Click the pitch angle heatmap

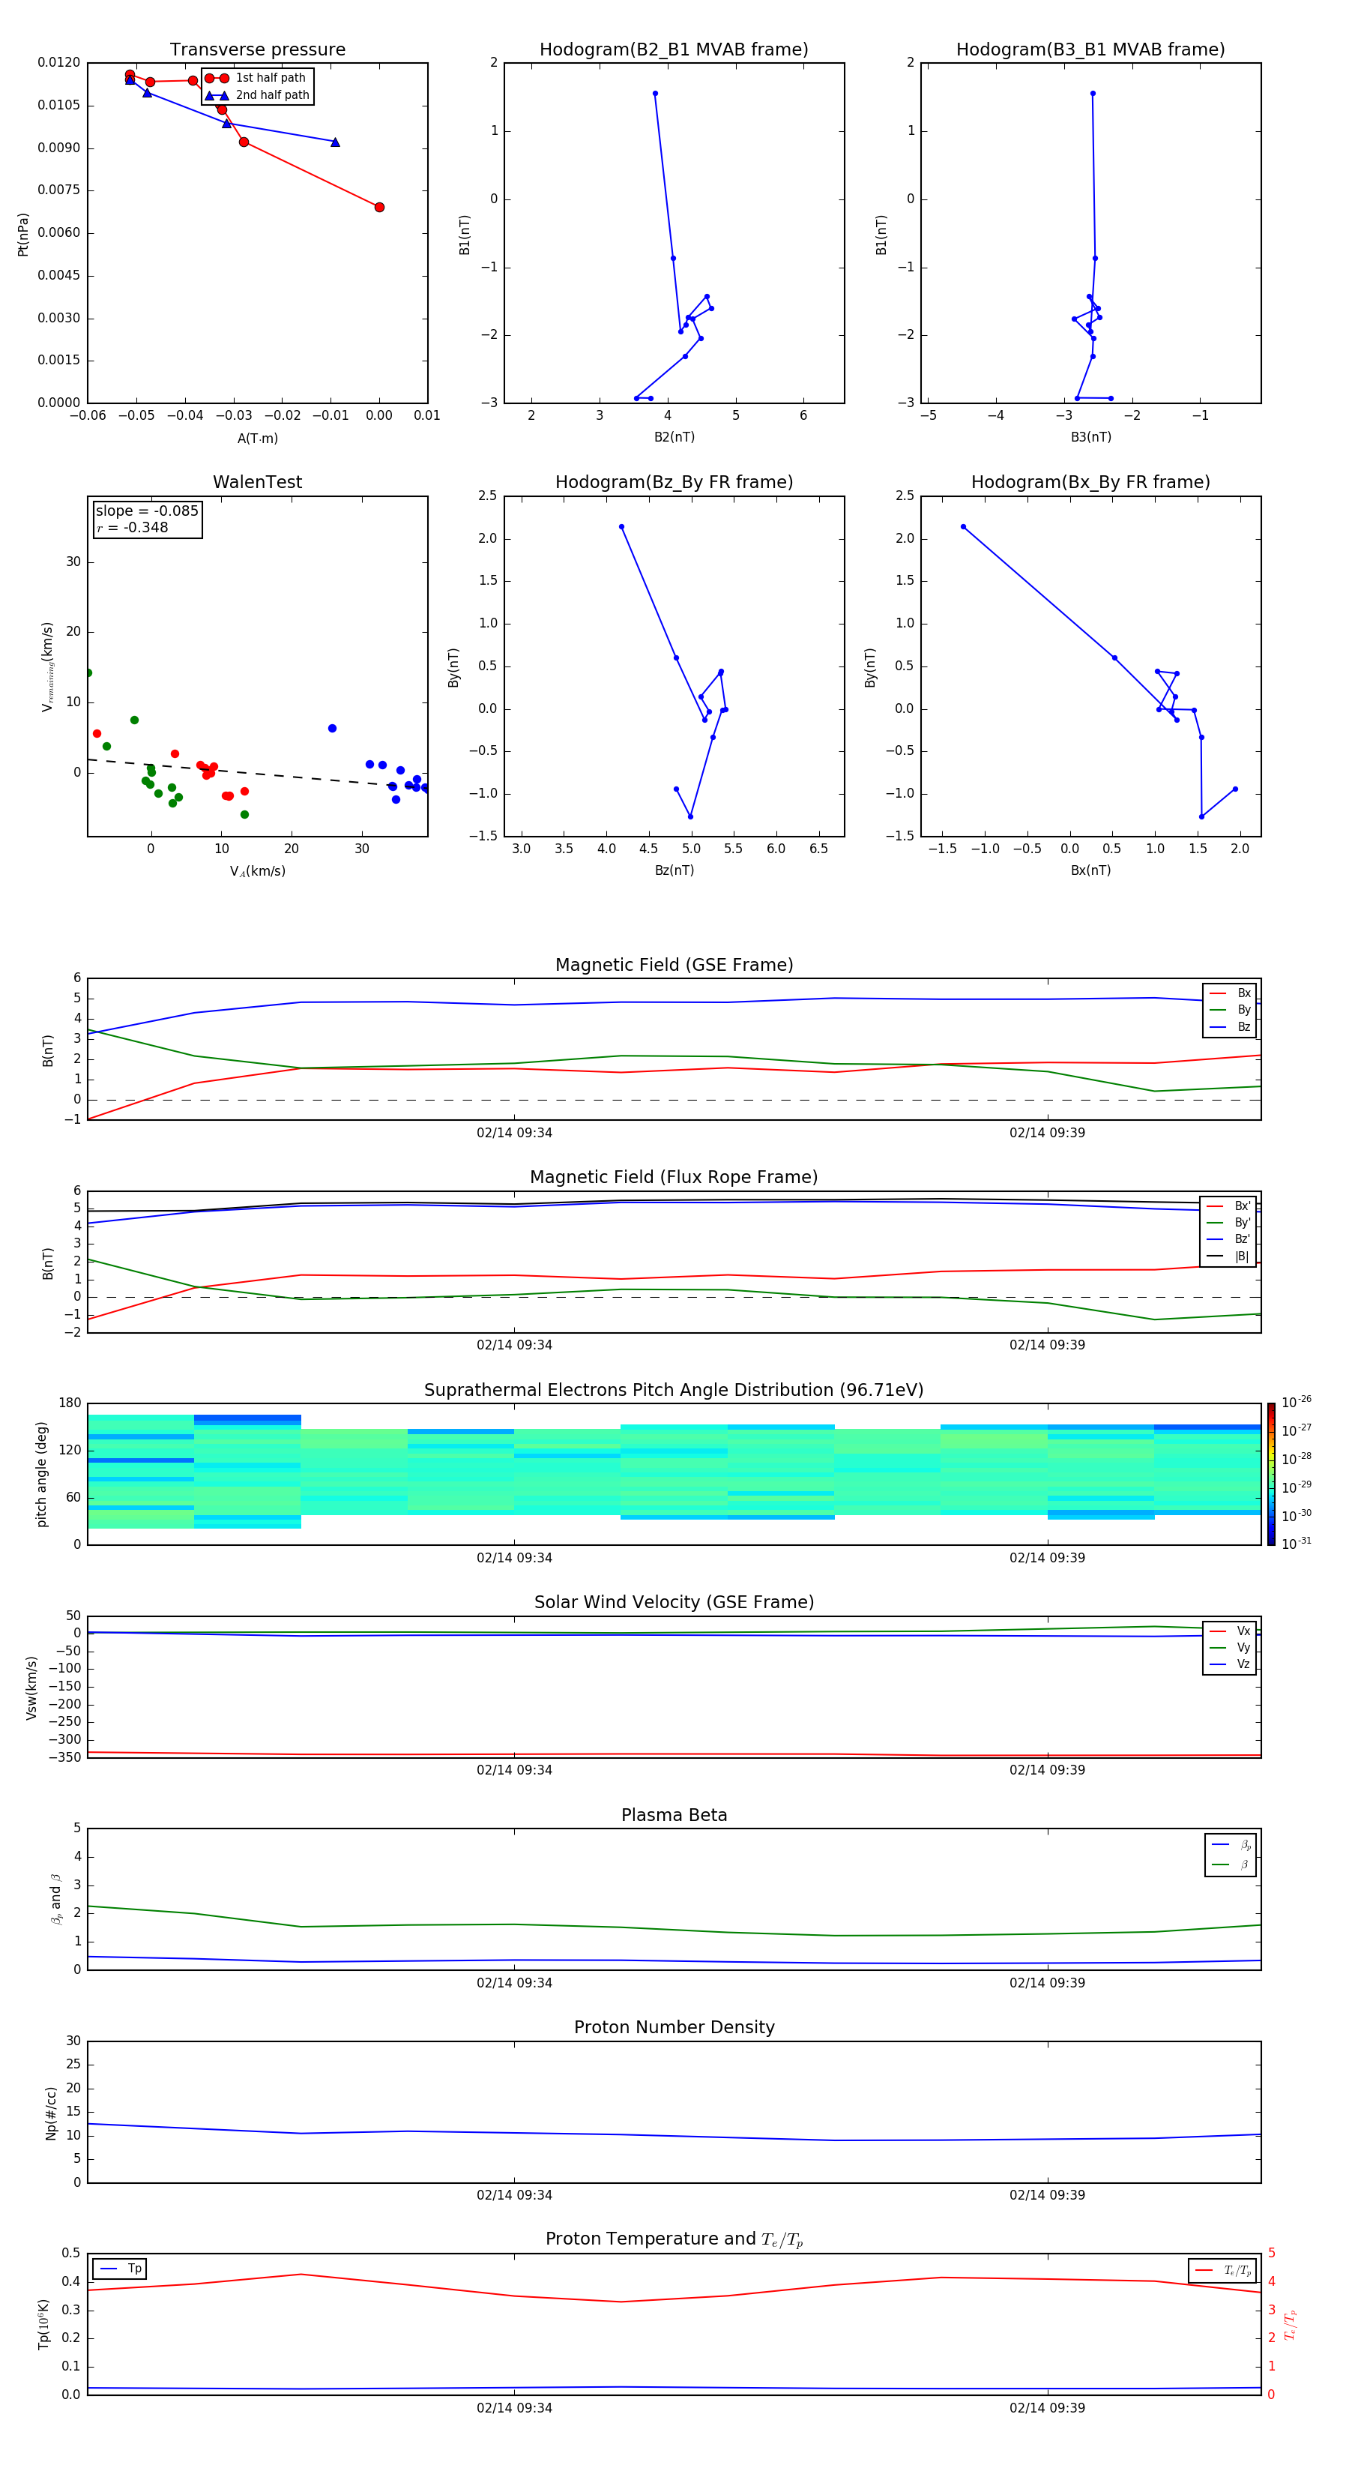tap(674, 1474)
